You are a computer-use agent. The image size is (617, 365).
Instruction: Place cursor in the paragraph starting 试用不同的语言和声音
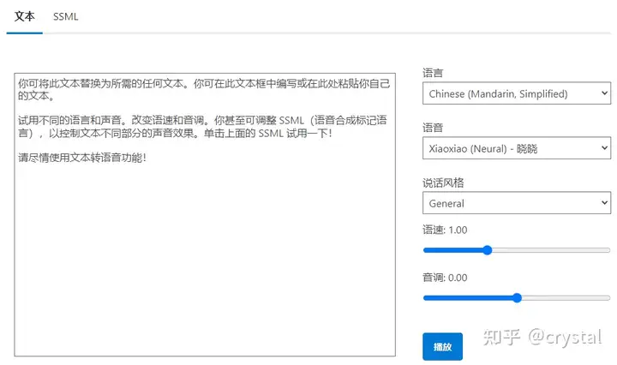202,126
